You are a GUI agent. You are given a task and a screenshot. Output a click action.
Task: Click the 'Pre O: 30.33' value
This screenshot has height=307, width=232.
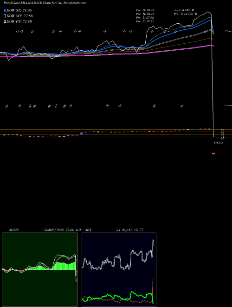click(145, 10)
